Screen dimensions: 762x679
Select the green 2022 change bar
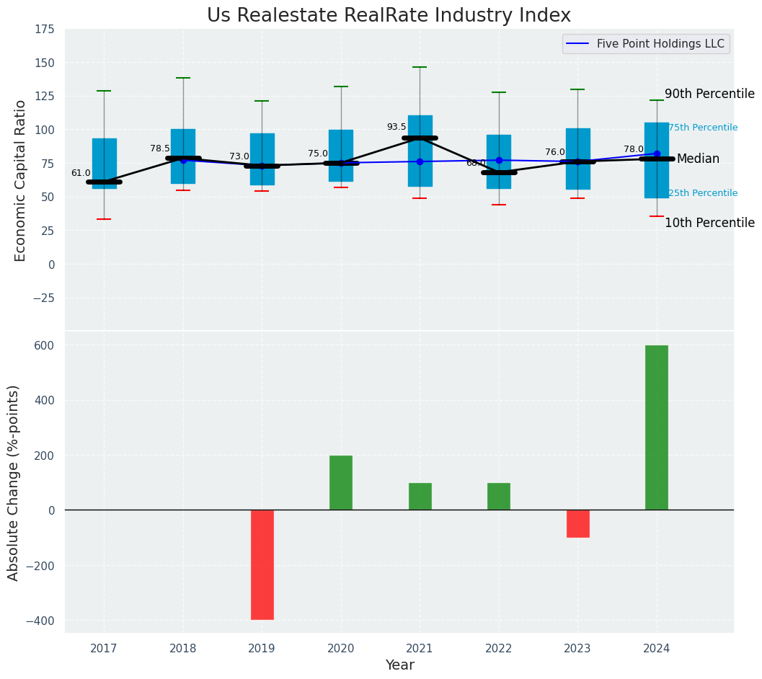pos(499,496)
